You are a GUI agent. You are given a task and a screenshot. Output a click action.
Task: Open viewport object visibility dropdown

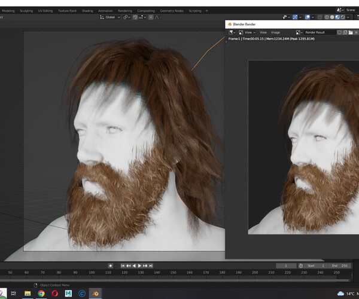[x=286, y=17]
